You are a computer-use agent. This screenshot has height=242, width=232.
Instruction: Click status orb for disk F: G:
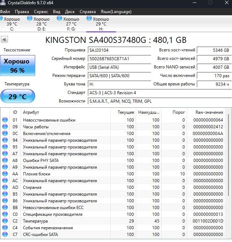click(59, 18)
